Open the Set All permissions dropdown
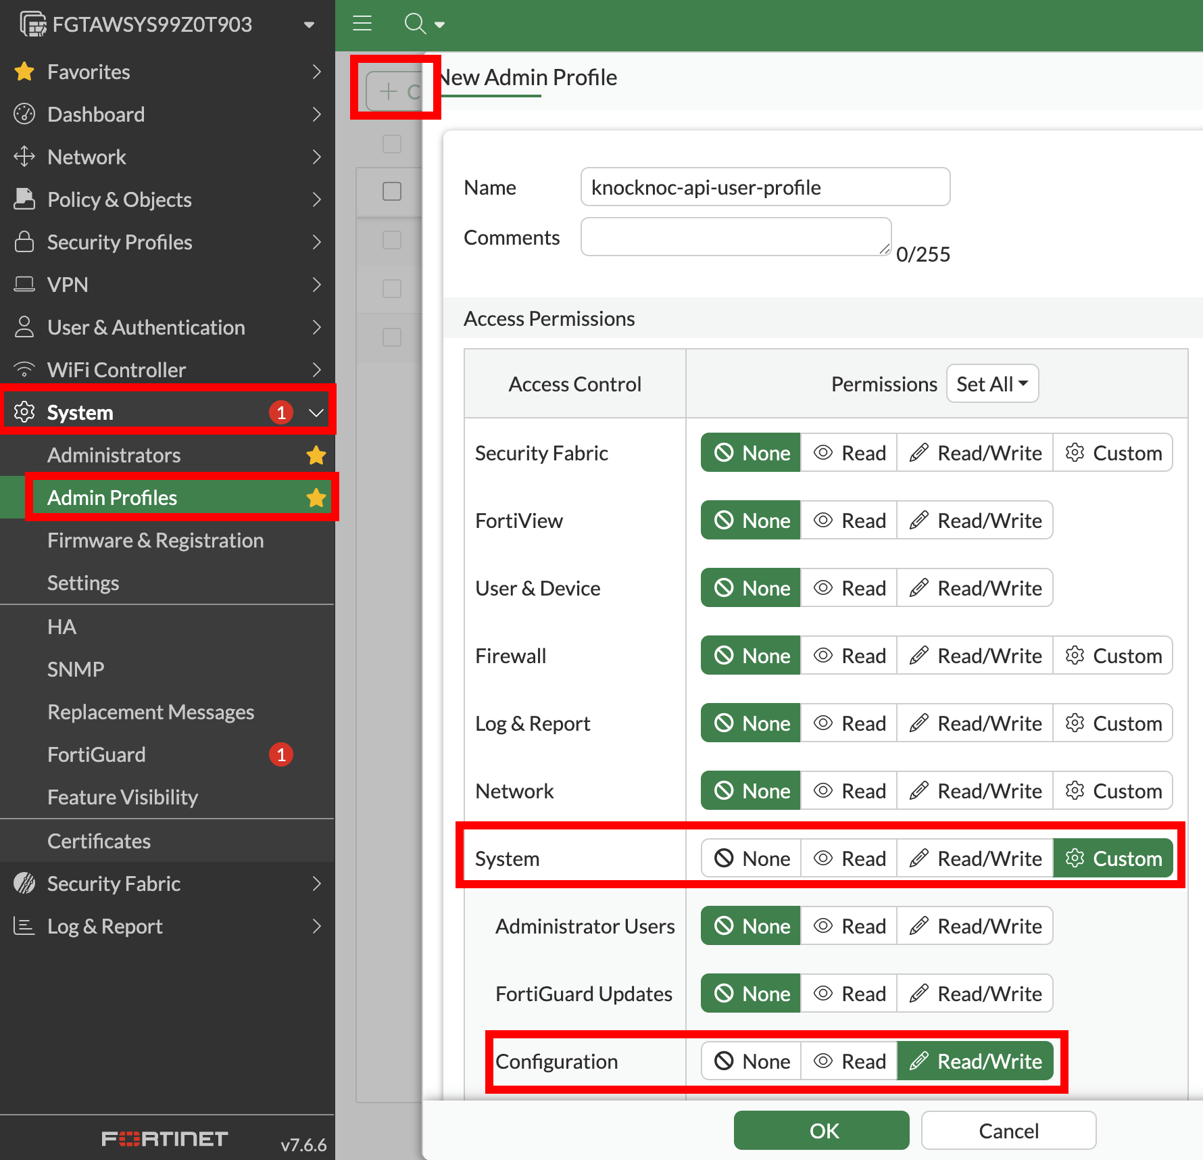The image size is (1203, 1160). click(992, 384)
